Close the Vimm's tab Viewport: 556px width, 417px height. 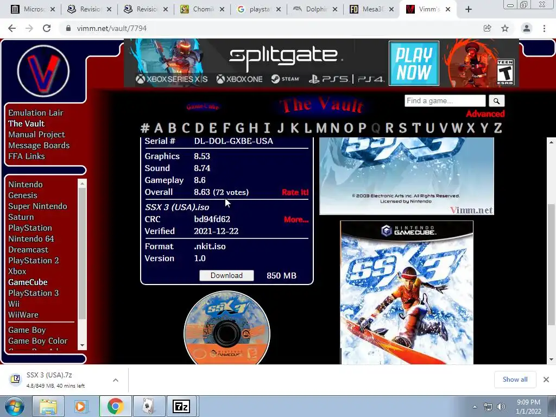(x=448, y=9)
